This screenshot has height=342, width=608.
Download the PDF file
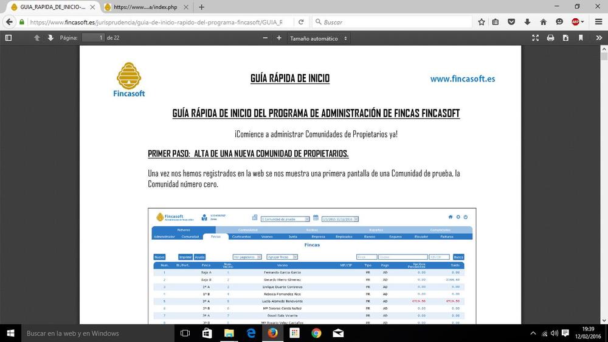coord(565,38)
